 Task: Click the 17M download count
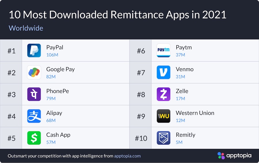180,98
